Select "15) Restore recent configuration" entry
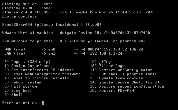The height and width of the screenshot is (110, 178). (127, 86)
